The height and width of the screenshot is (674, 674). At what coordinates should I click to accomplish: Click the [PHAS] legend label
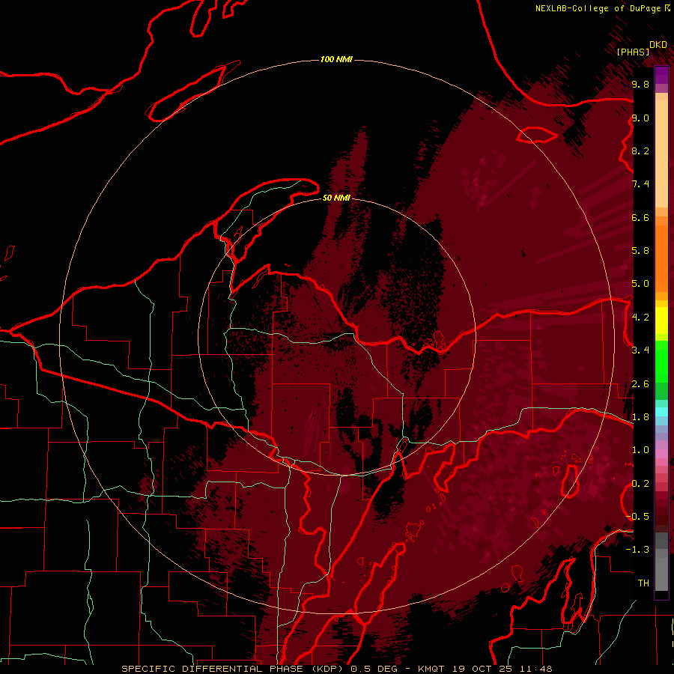[633, 52]
